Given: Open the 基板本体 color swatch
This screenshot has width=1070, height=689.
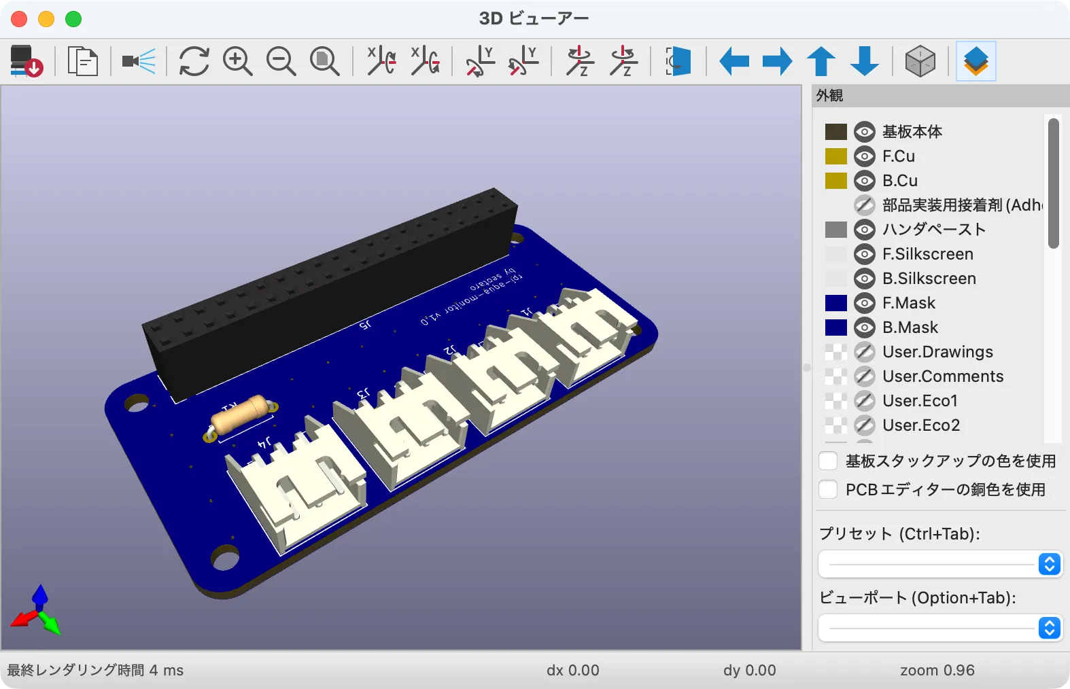Looking at the screenshot, I should tap(835, 132).
